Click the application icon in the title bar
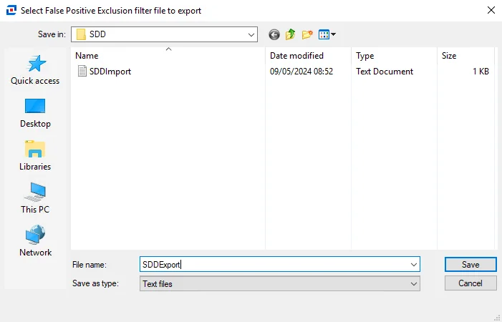This screenshot has width=502, height=322. (11, 10)
